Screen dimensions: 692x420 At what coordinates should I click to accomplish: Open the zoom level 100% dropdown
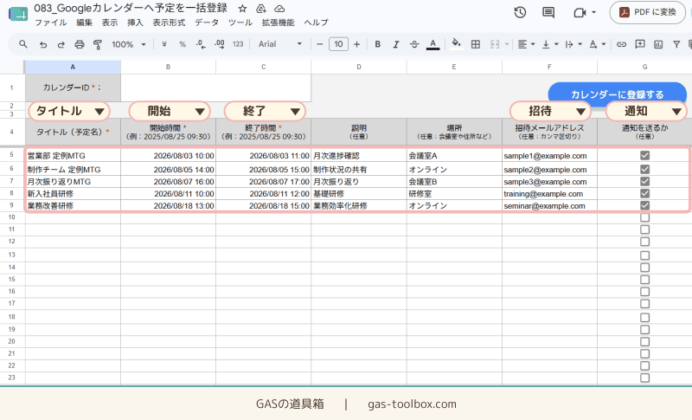[x=128, y=44]
